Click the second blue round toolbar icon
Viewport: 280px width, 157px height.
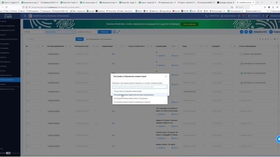(x=246, y=32)
